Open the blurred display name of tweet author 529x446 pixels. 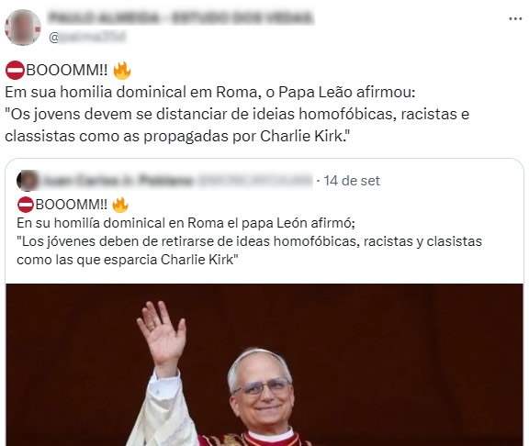pyautogui.click(x=181, y=18)
